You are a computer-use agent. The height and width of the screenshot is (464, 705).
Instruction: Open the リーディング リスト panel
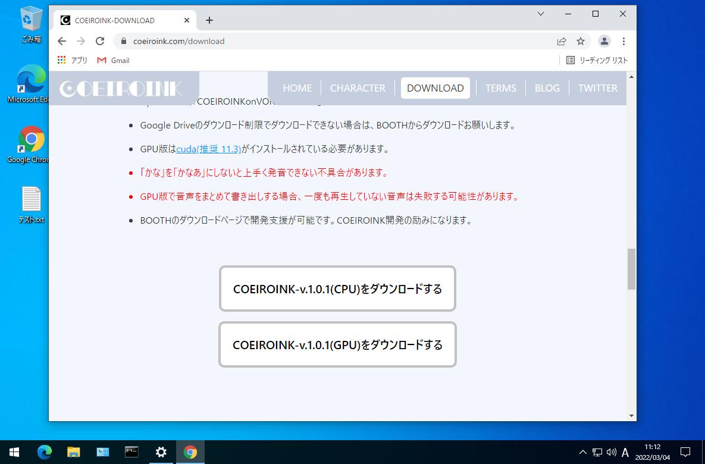597,60
